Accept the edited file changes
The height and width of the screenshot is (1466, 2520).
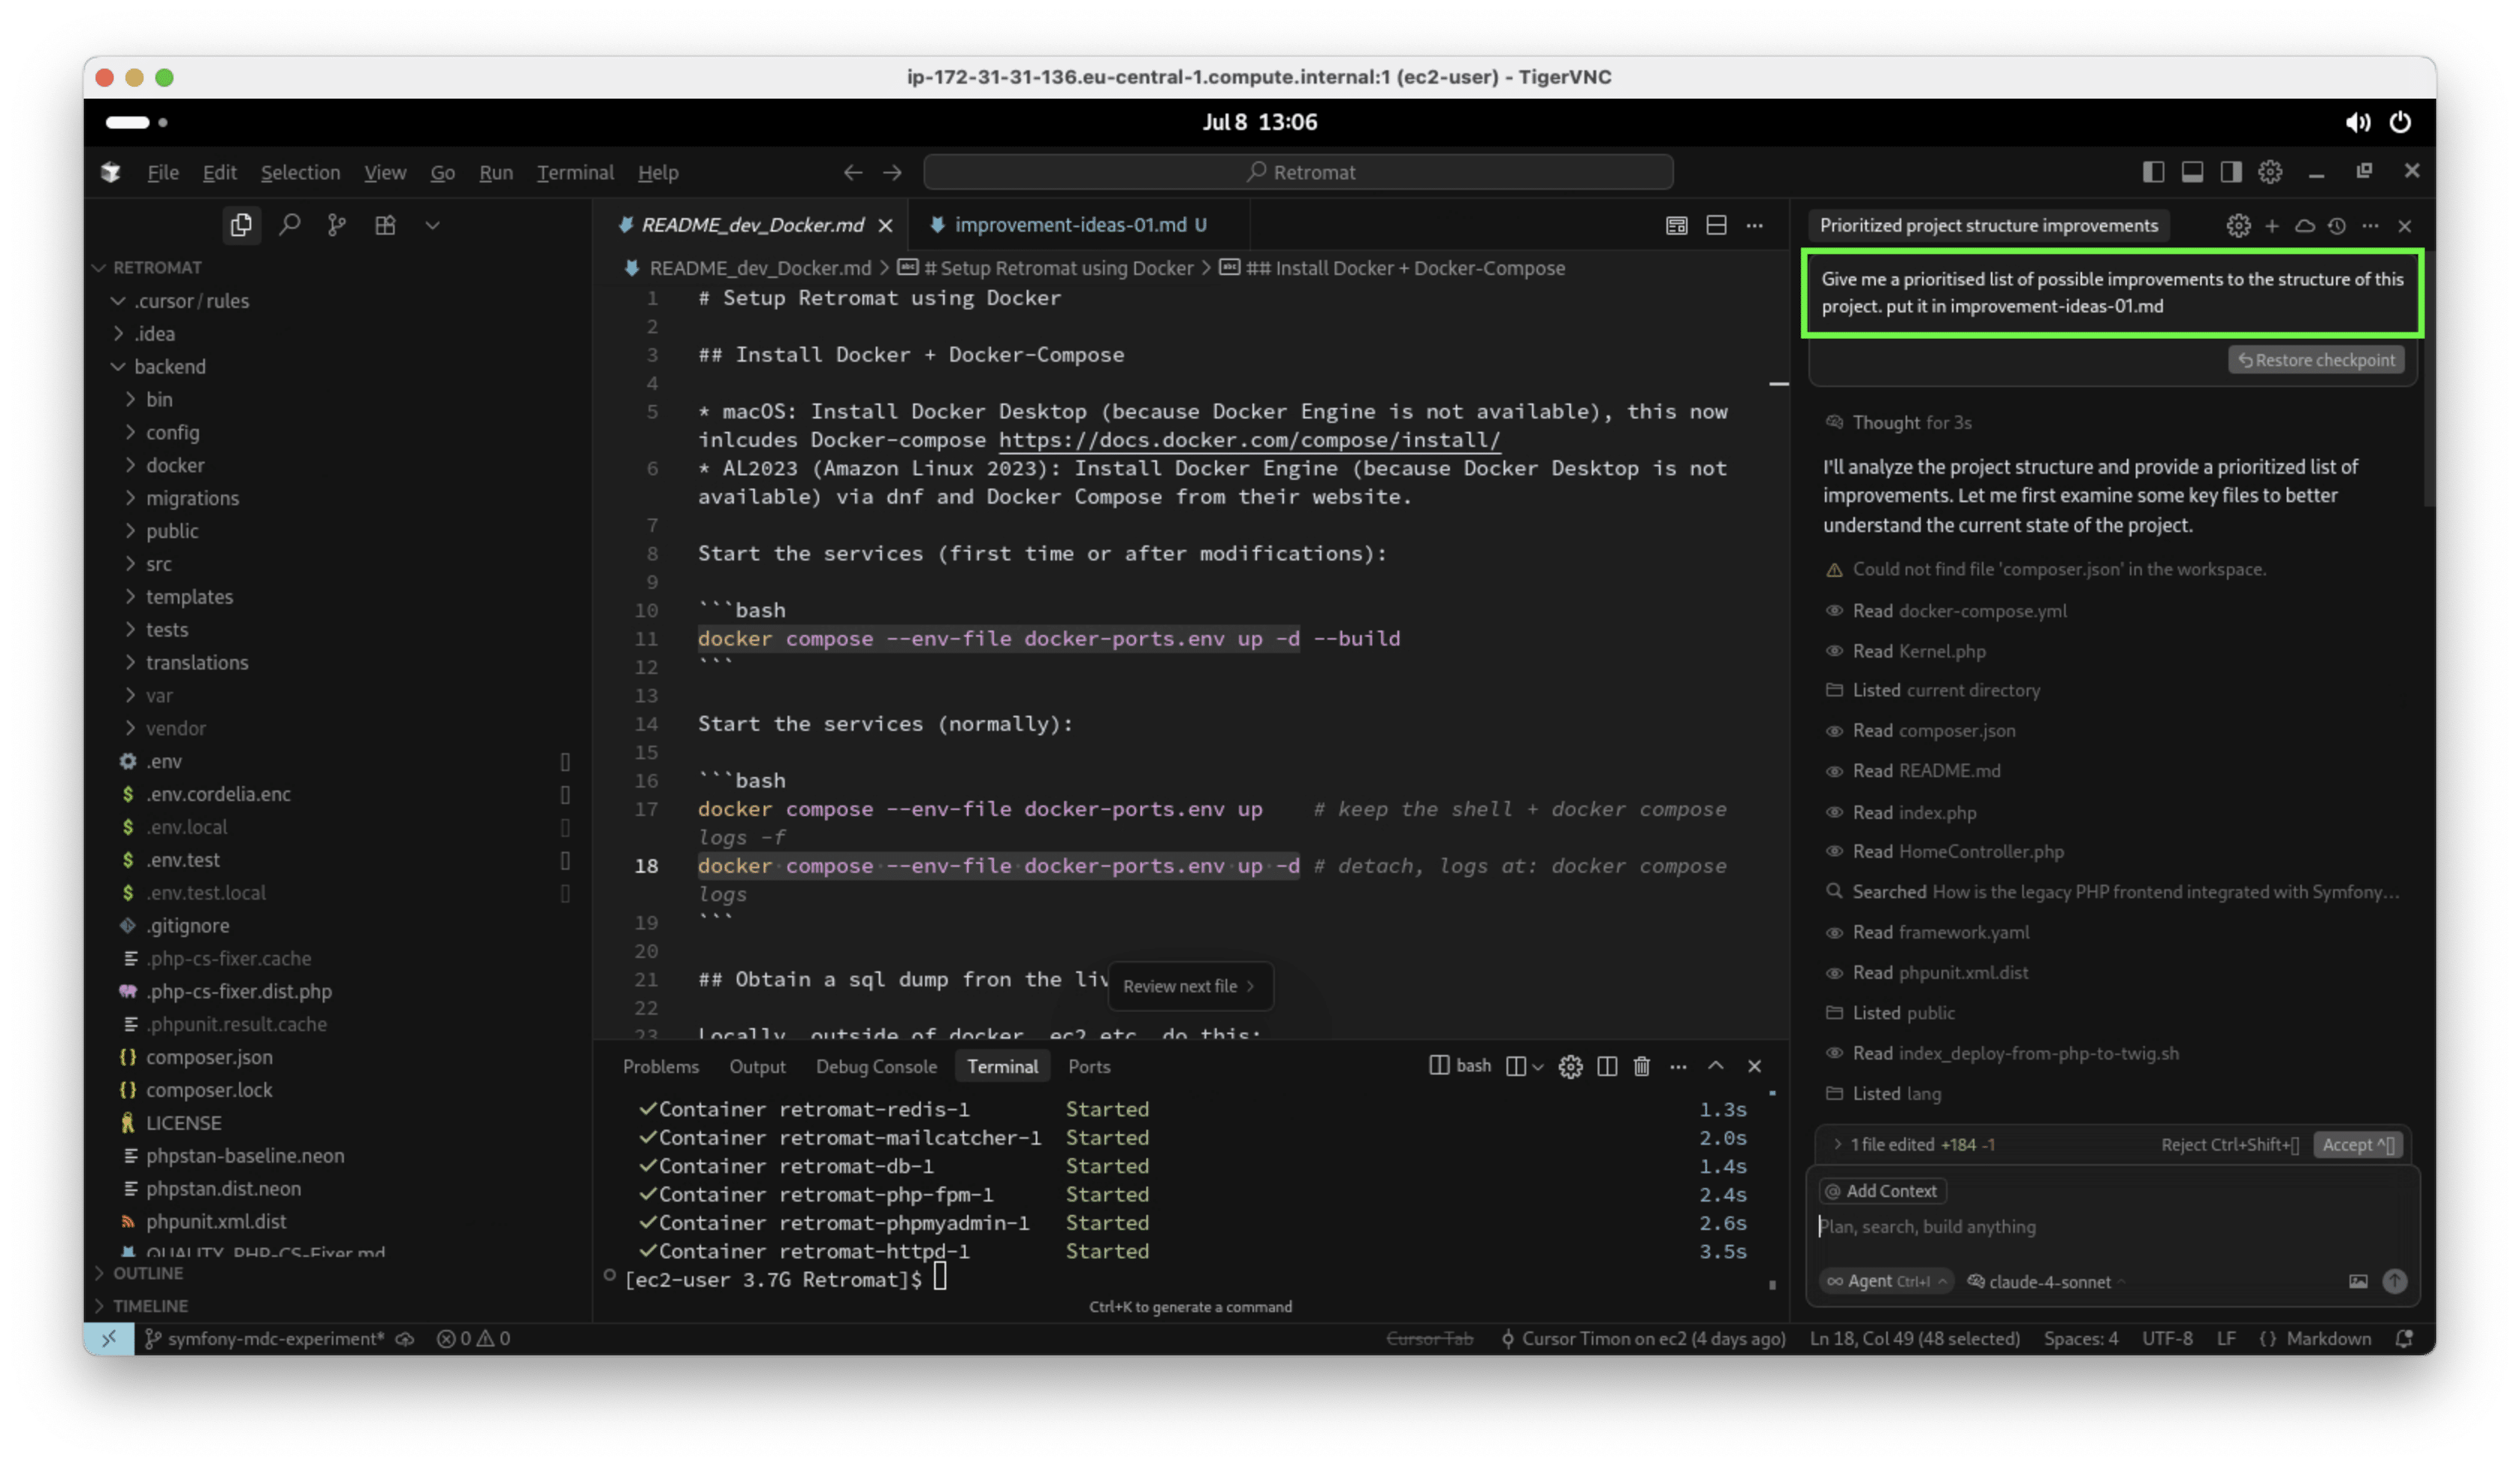point(2357,1145)
